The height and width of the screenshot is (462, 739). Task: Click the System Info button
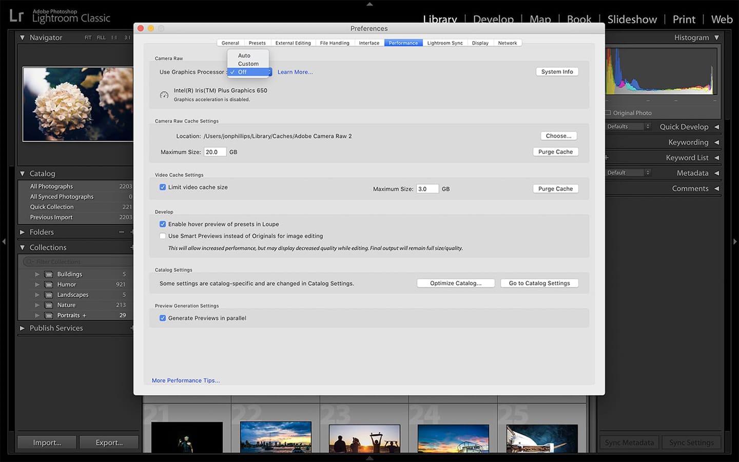pyautogui.click(x=557, y=72)
